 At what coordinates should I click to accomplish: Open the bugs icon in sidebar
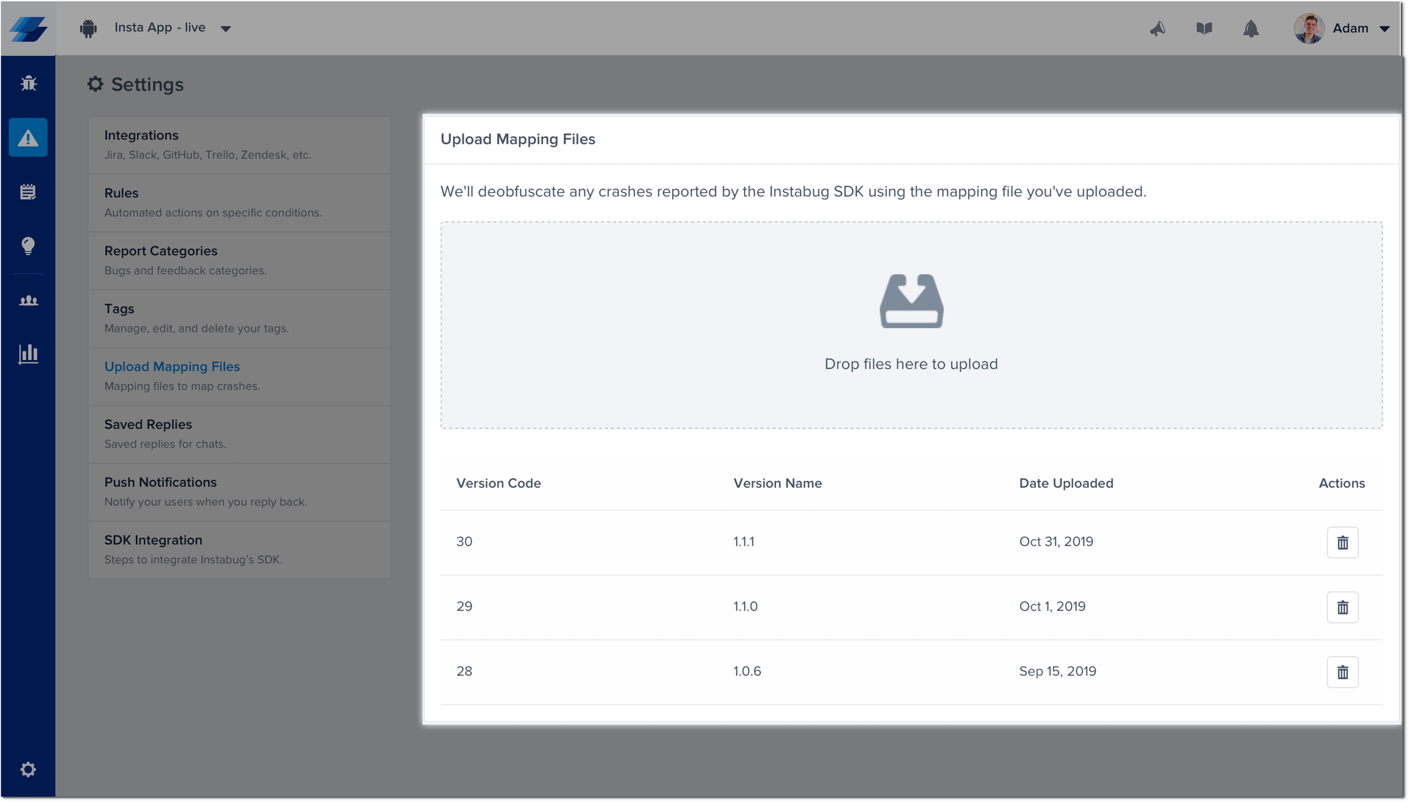[28, 83]
